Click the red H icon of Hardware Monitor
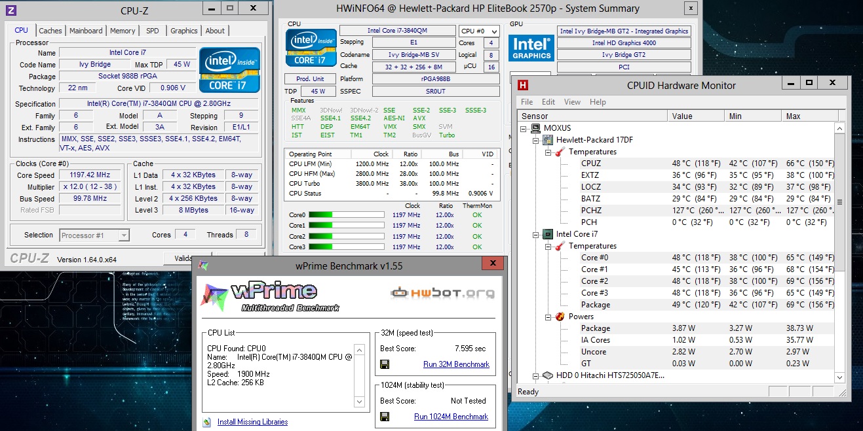Image resolution: width=863 pixels, height=431 pixels. point(524,85)
